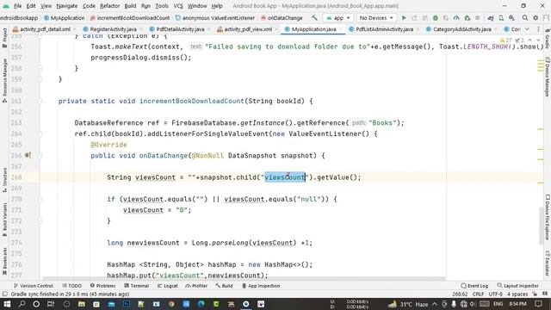
Task: Click the Sync Project with Gradle icon
Action: click(491, 17)
